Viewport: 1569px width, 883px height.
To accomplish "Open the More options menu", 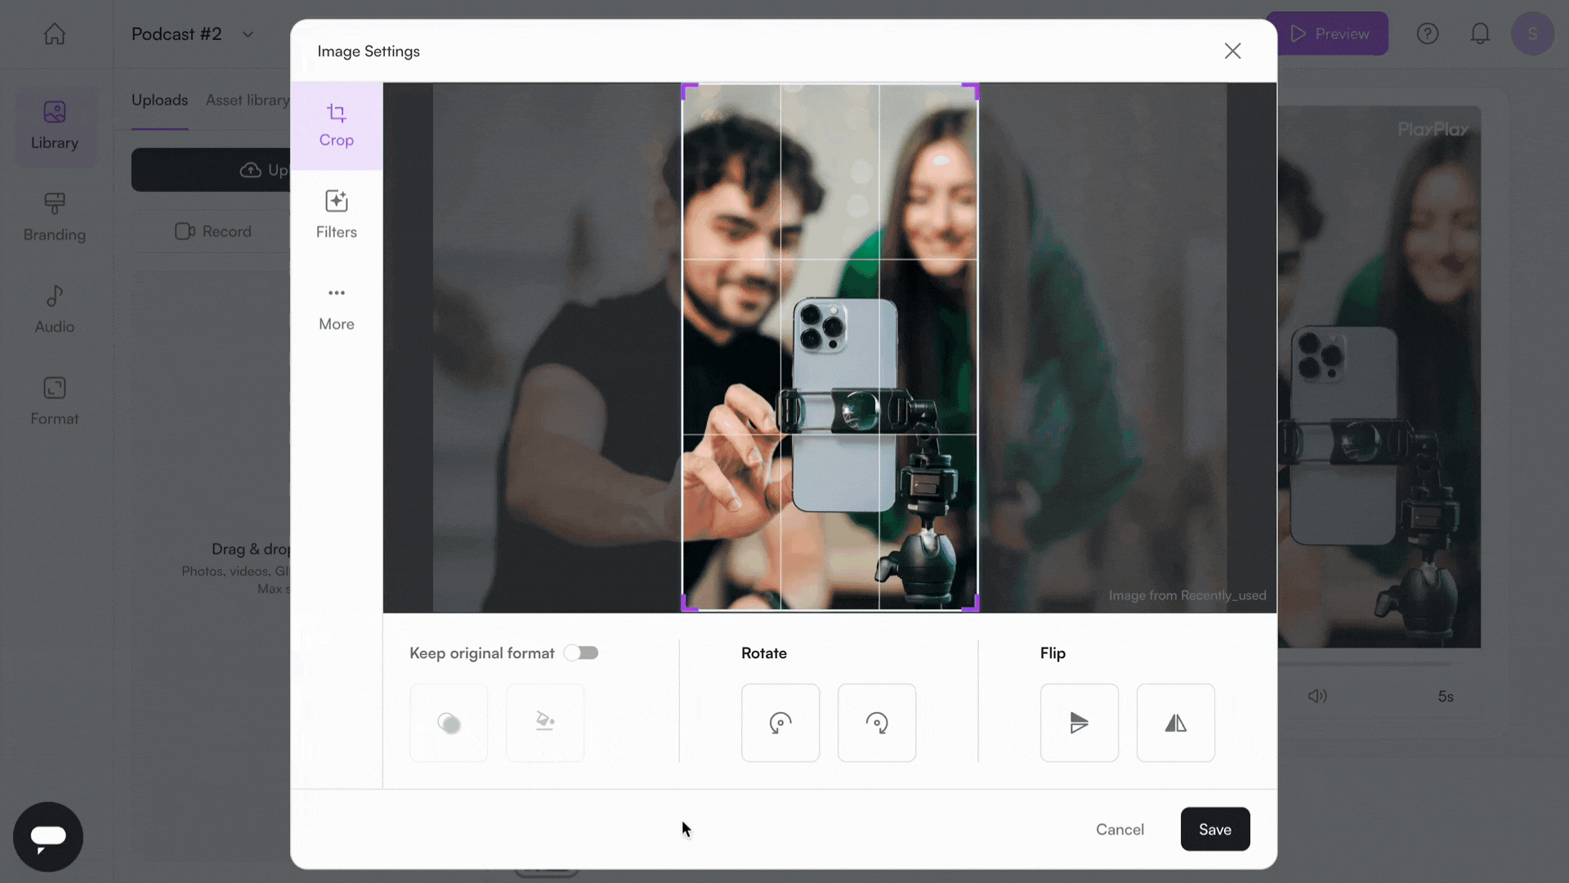I will pos(336,307).
